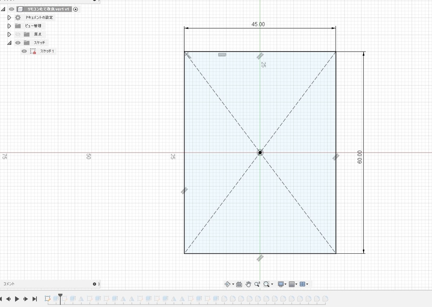Collapse the スケッチ folder
This screenshot has width=432, height=307.
point(9,43)
